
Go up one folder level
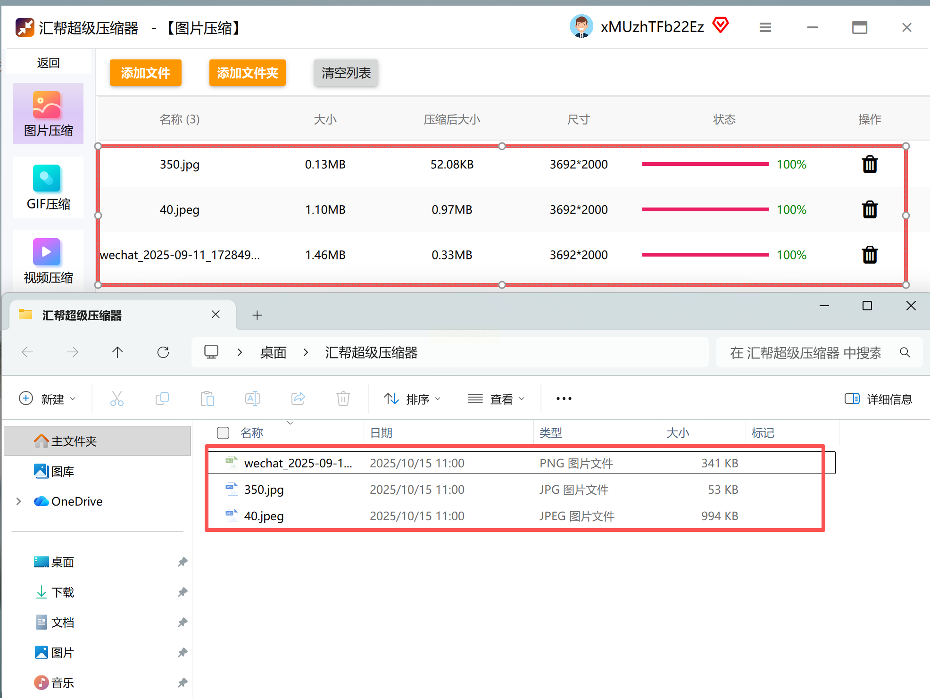click(x=117, y=352)
